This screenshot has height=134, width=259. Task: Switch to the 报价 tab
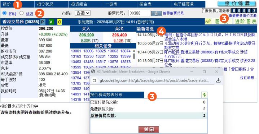coord(17,4)
